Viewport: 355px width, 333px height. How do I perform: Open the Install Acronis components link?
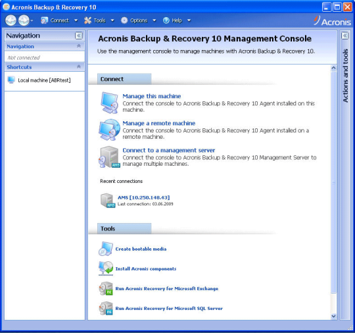(146, 269)
